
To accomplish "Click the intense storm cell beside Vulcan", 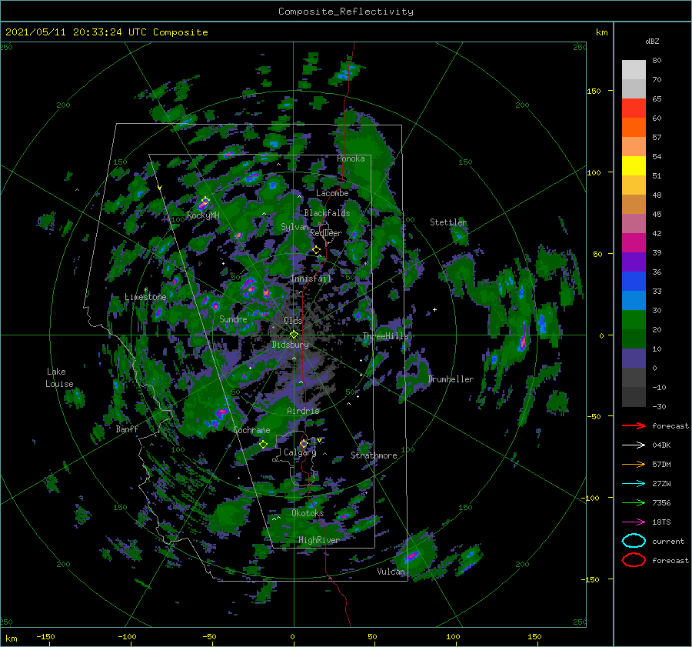I will (413, 555).
